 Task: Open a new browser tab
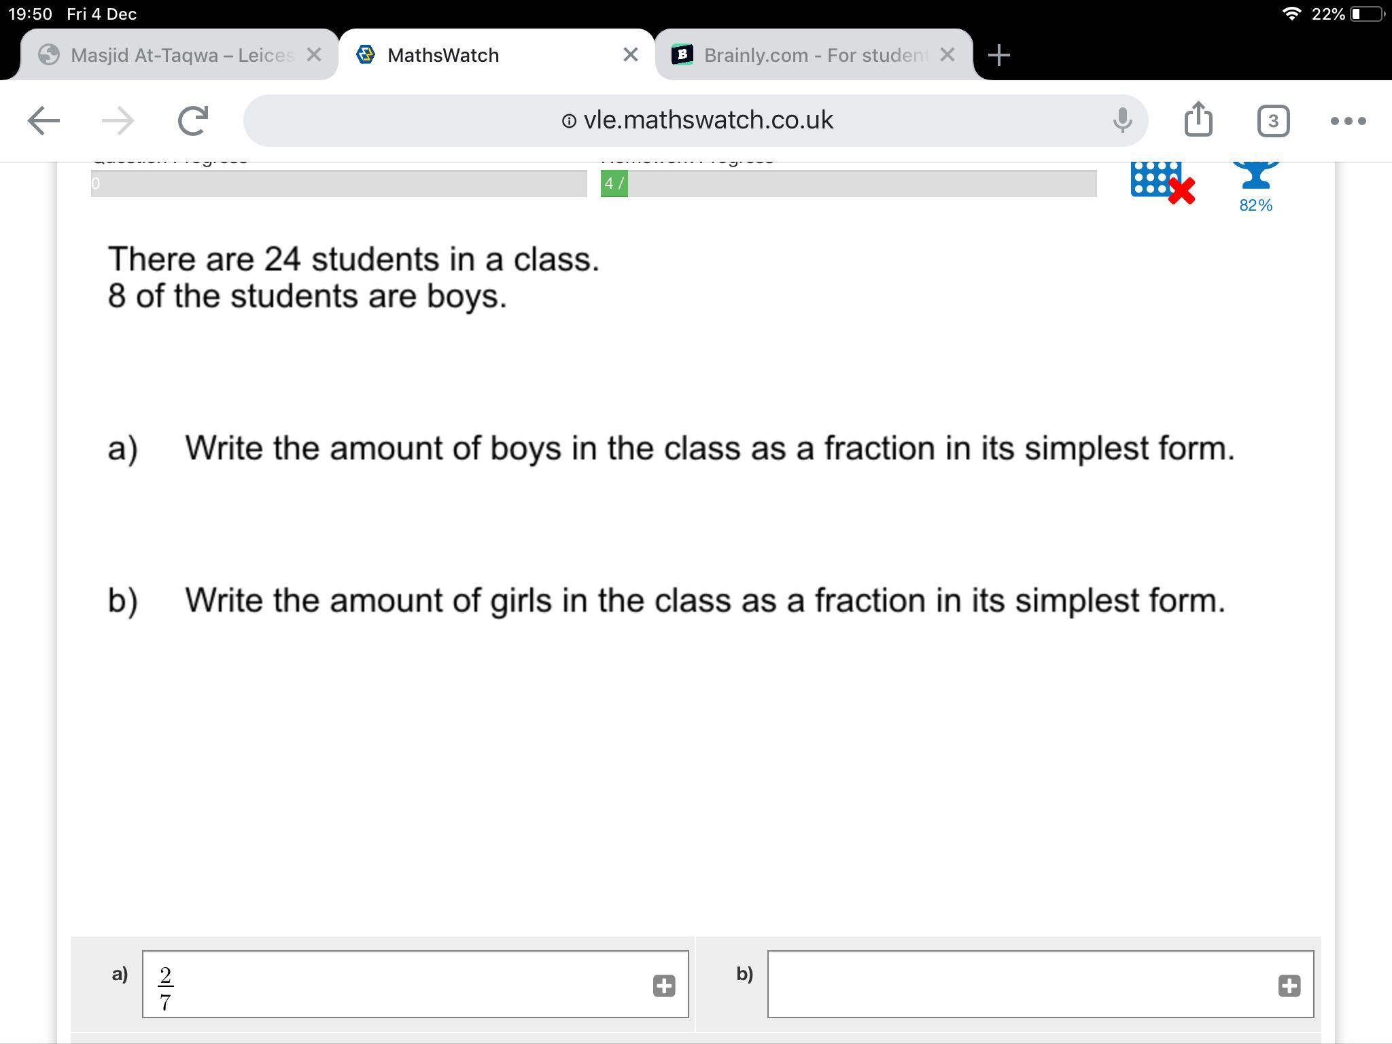[x=998, y=55]
